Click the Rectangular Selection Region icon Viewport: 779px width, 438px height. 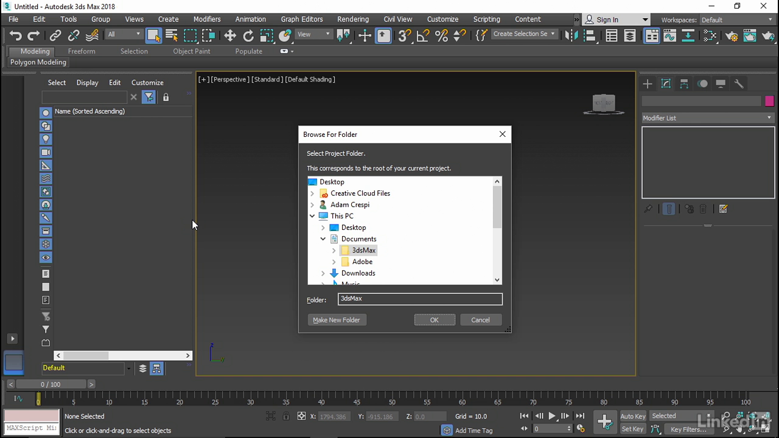click(x=190, y=36)
